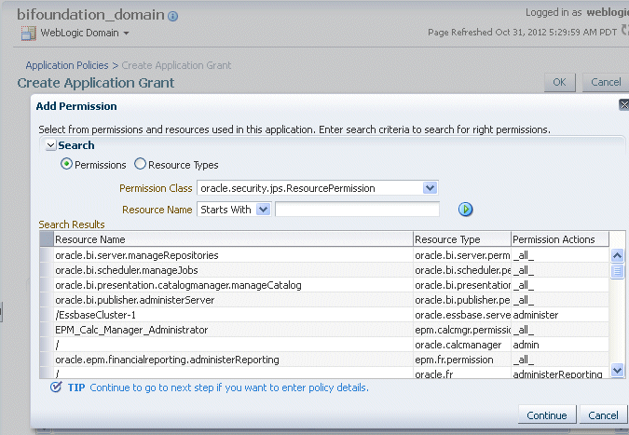The height and width of the screenshot is (435, 629).
Task: Click the page refresh icon
Action: tap(625, 30)
